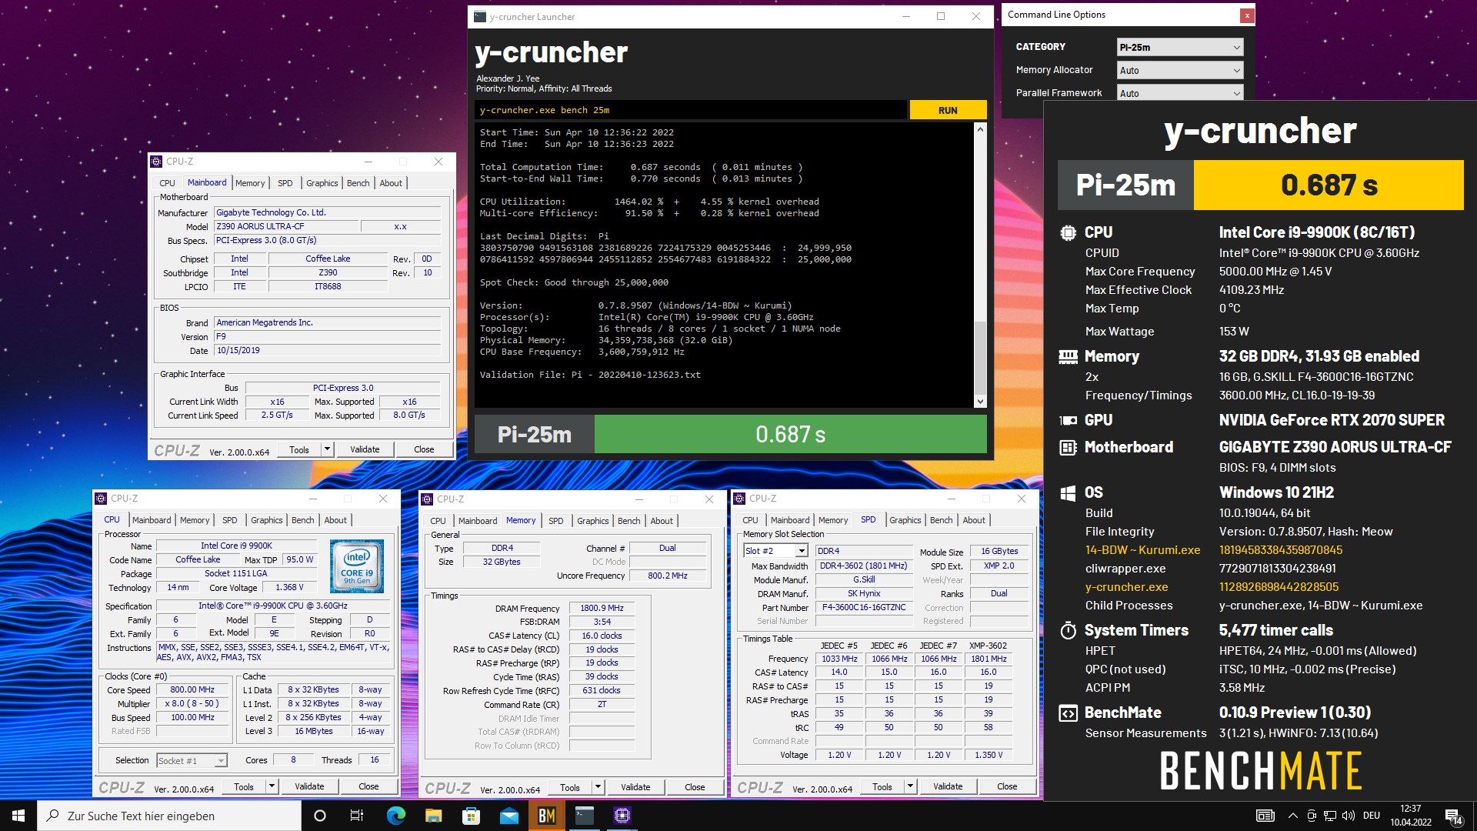
Task: Click the title bar icon of the CPU-Z Mainboard window
Action: 156,162
